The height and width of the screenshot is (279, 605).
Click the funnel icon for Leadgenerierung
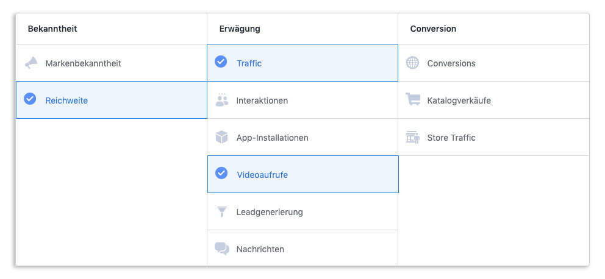pyautogui.click(x=221, y=212)
